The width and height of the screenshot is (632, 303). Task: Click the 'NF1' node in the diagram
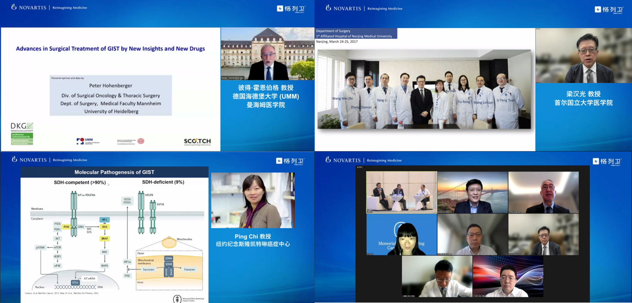tap(105, 220)
